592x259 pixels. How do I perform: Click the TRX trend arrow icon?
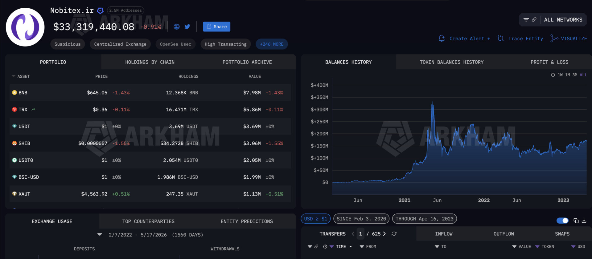(33, 109)
